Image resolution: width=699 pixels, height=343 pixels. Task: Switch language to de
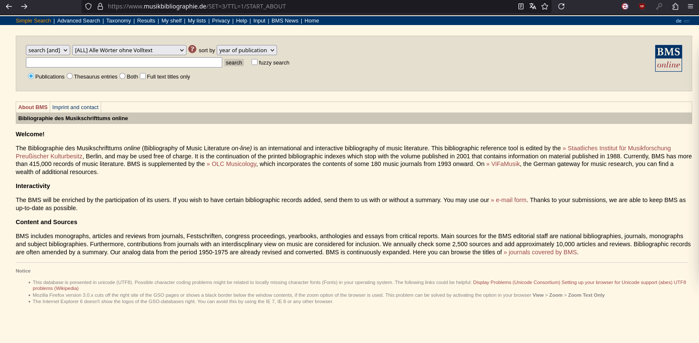pyautogui.click(x=679, y=21)
